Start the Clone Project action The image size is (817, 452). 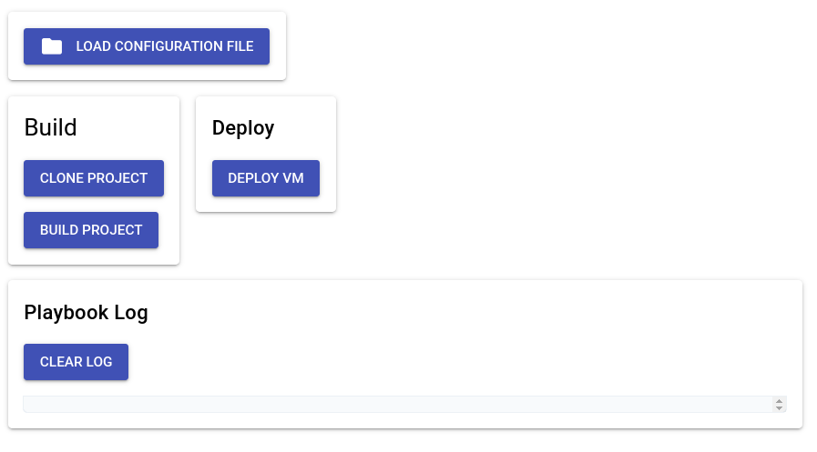click(94, 178)
